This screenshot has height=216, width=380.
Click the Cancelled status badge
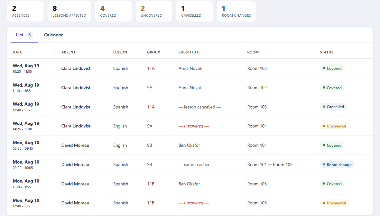(x=333, y=107)
